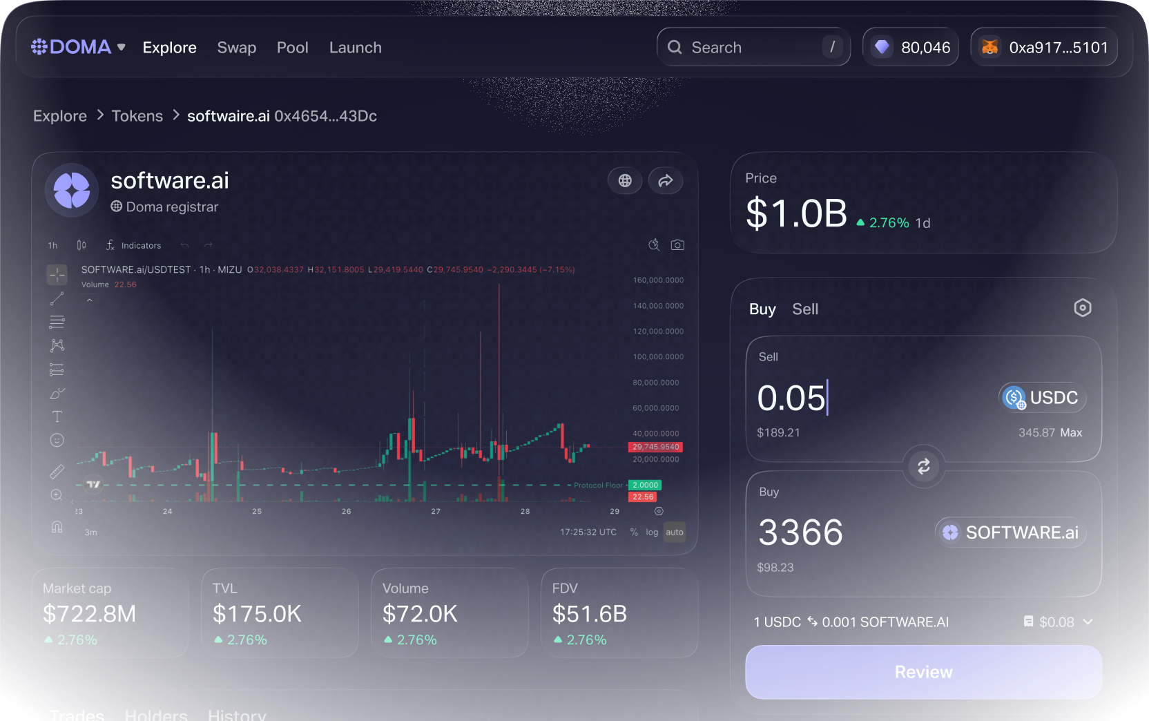Viewport: 1149px width, 721px height.
Task: Open the globe website icon
Action: pos(625,181)
